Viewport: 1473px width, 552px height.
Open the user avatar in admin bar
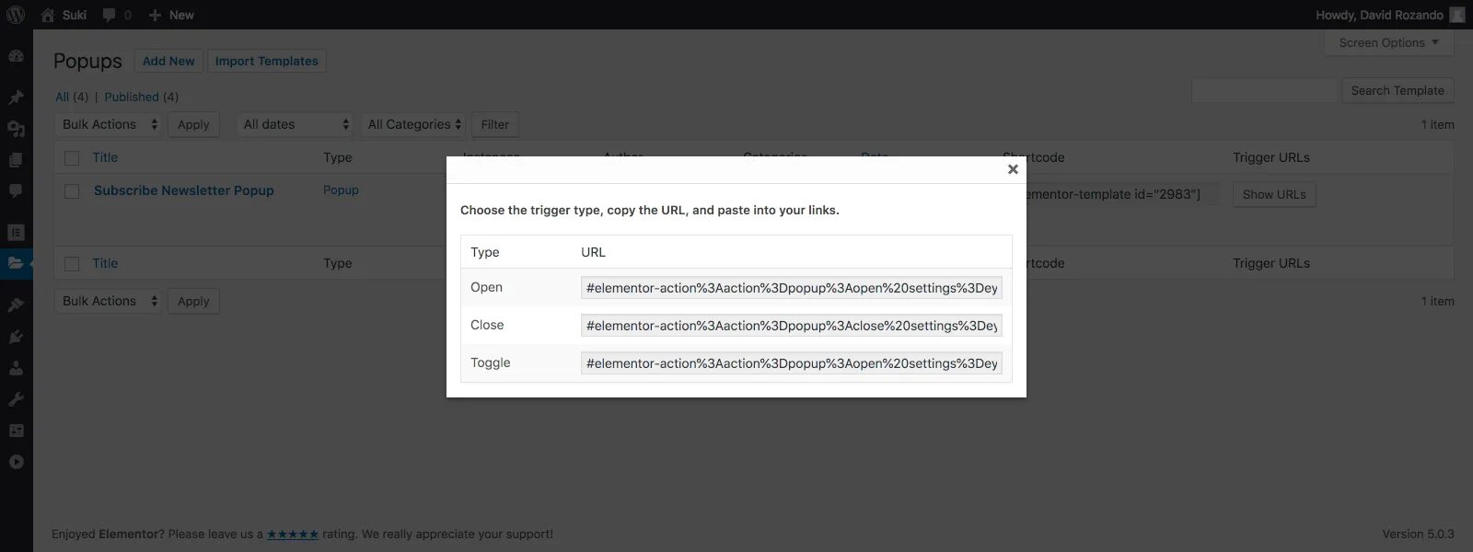click(x=1456, y=15)
